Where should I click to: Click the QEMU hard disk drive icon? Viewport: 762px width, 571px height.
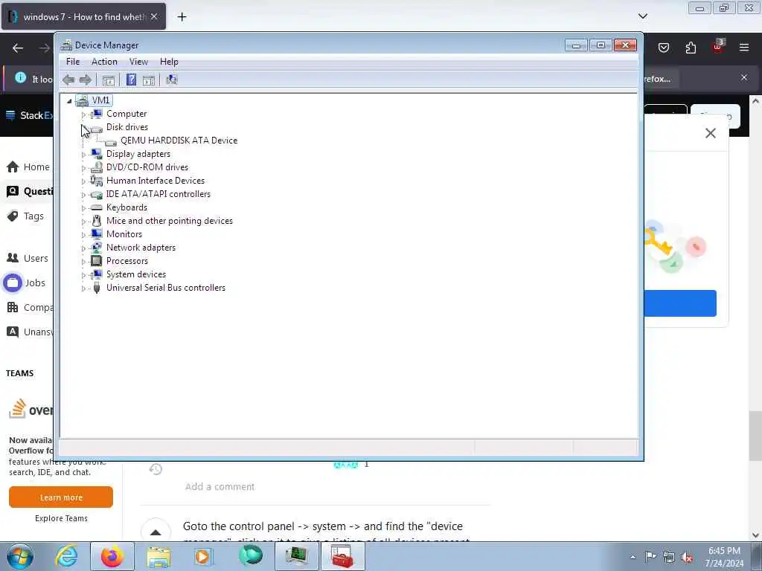pyautogui.click(x=111, y=141)
